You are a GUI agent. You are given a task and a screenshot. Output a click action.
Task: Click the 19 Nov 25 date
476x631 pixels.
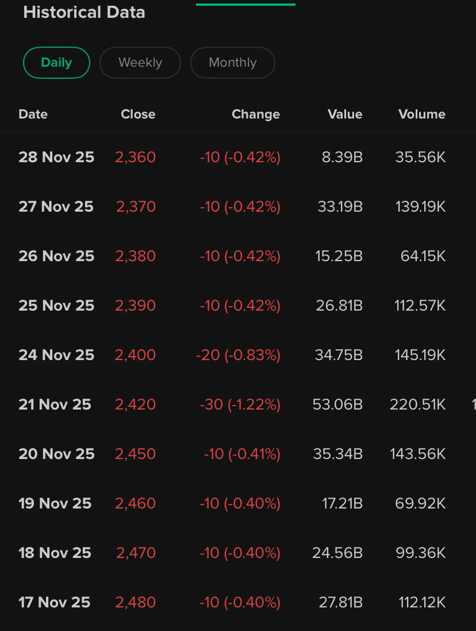[x=55, y=503]
